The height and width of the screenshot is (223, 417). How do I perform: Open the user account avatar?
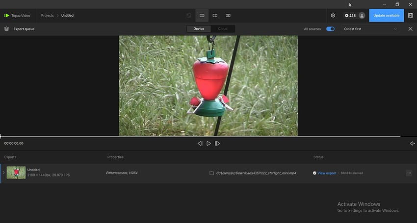pos(362,15)
